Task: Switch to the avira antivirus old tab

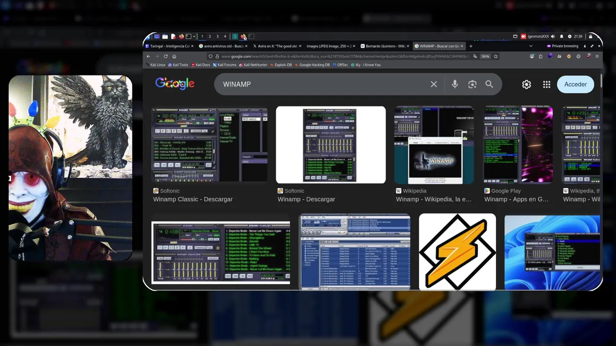Action: coord(224,46)
